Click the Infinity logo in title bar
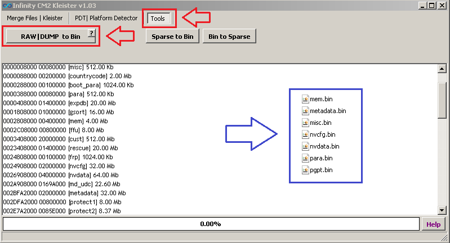 [6, 5]
